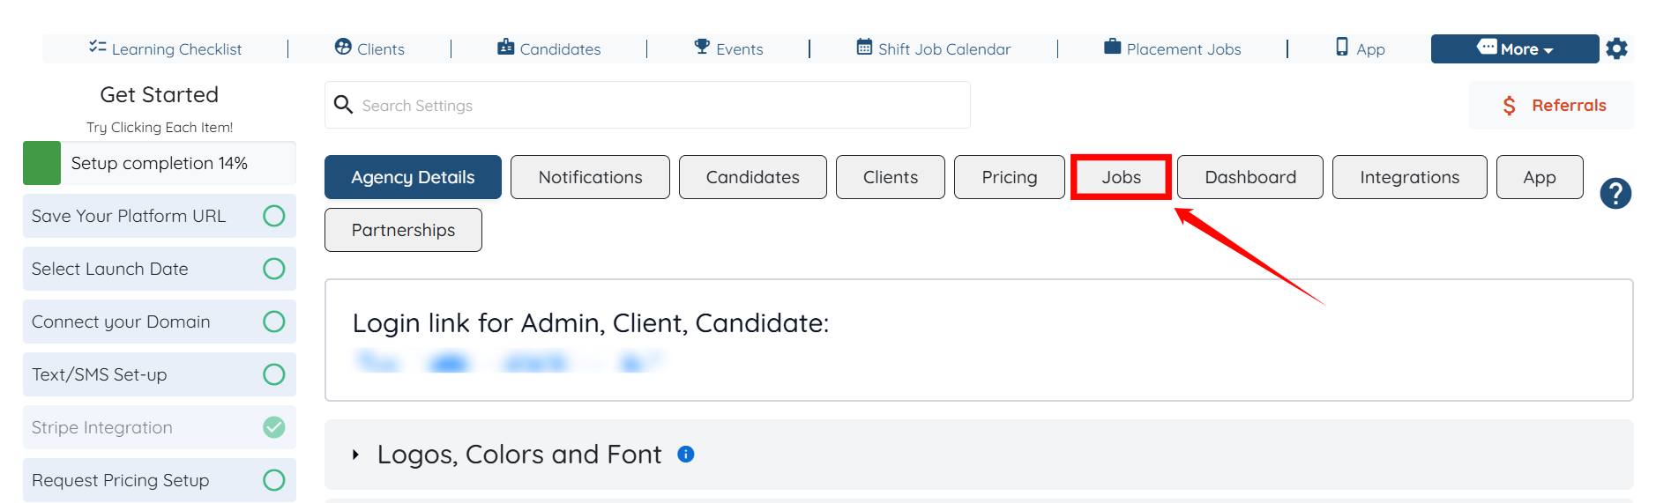Screen dimensions: 1671x503
Task: Toggle the Save Your Platform URL circle
Action: pyautogui.click(x=274, y=216)
